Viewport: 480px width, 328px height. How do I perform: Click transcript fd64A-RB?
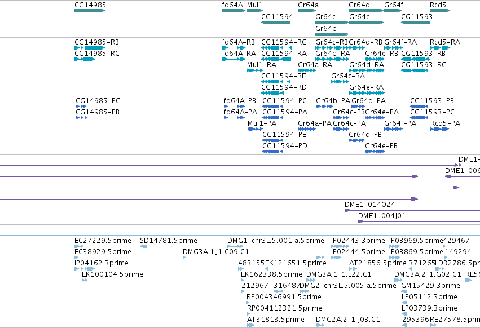tap(234, 48)
